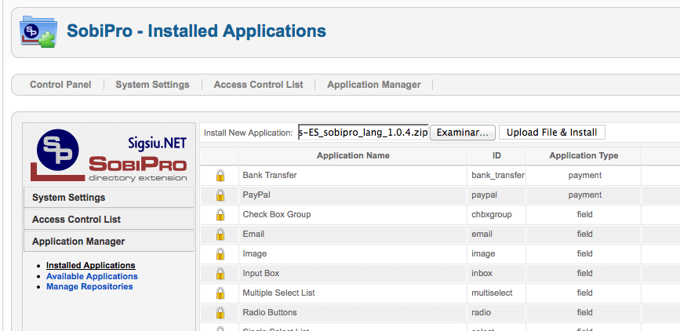
Task: Select the Email application name
Action: point(253,234)
